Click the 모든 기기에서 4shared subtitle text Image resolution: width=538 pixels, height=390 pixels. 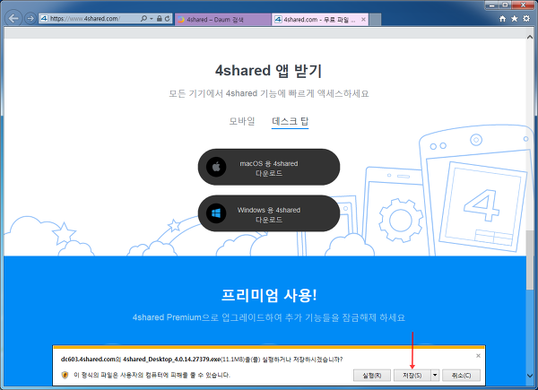click(269, 93)
